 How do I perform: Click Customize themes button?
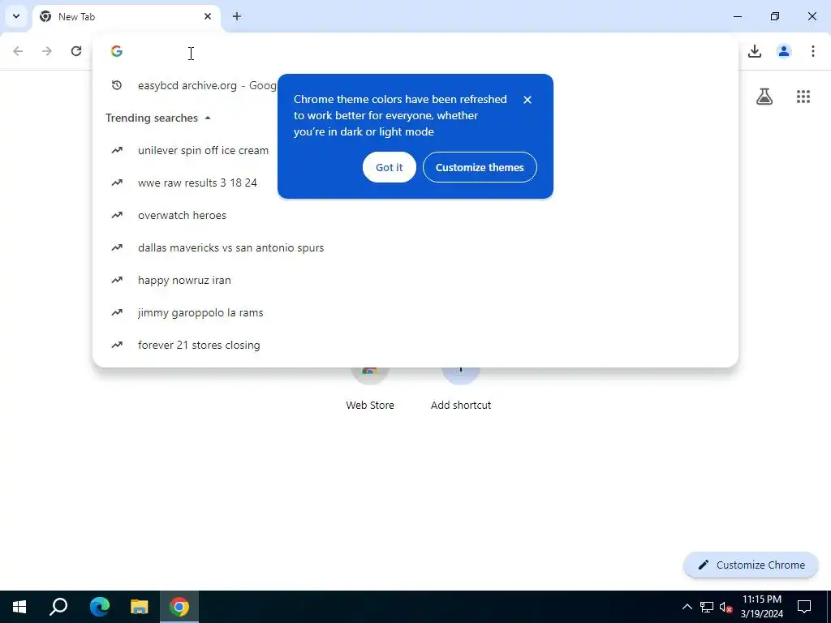480,167
